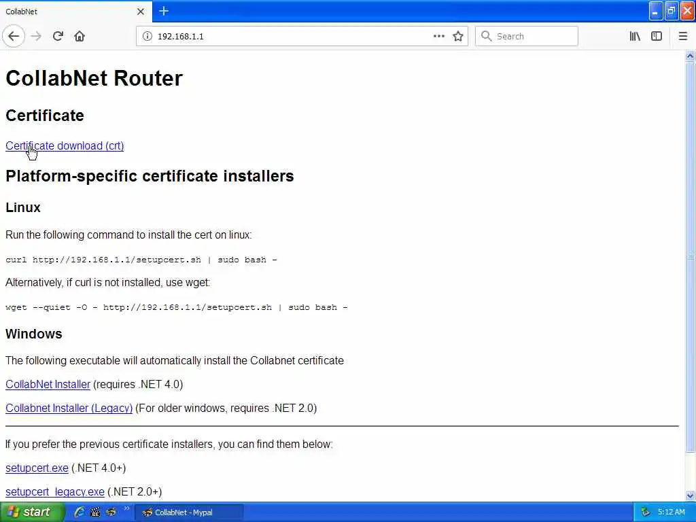The height and width of the screenshot is (522, 696).
Task: Open the browser home page
Action: pos(80,36)
